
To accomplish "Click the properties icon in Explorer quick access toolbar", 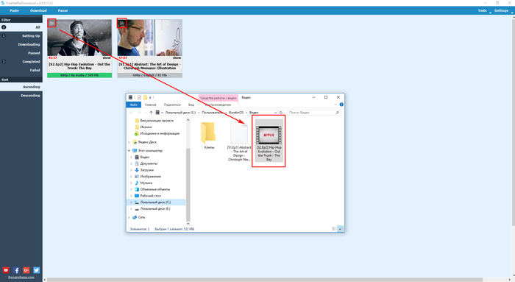I will [139, 97].
